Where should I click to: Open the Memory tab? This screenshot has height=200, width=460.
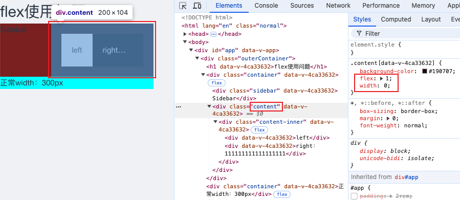(x=423, y=6)
